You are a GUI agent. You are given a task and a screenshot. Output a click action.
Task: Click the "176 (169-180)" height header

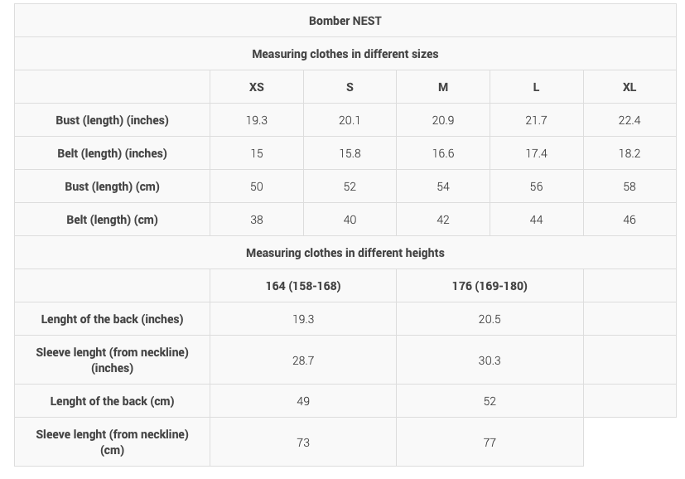(x=490, y=286)
